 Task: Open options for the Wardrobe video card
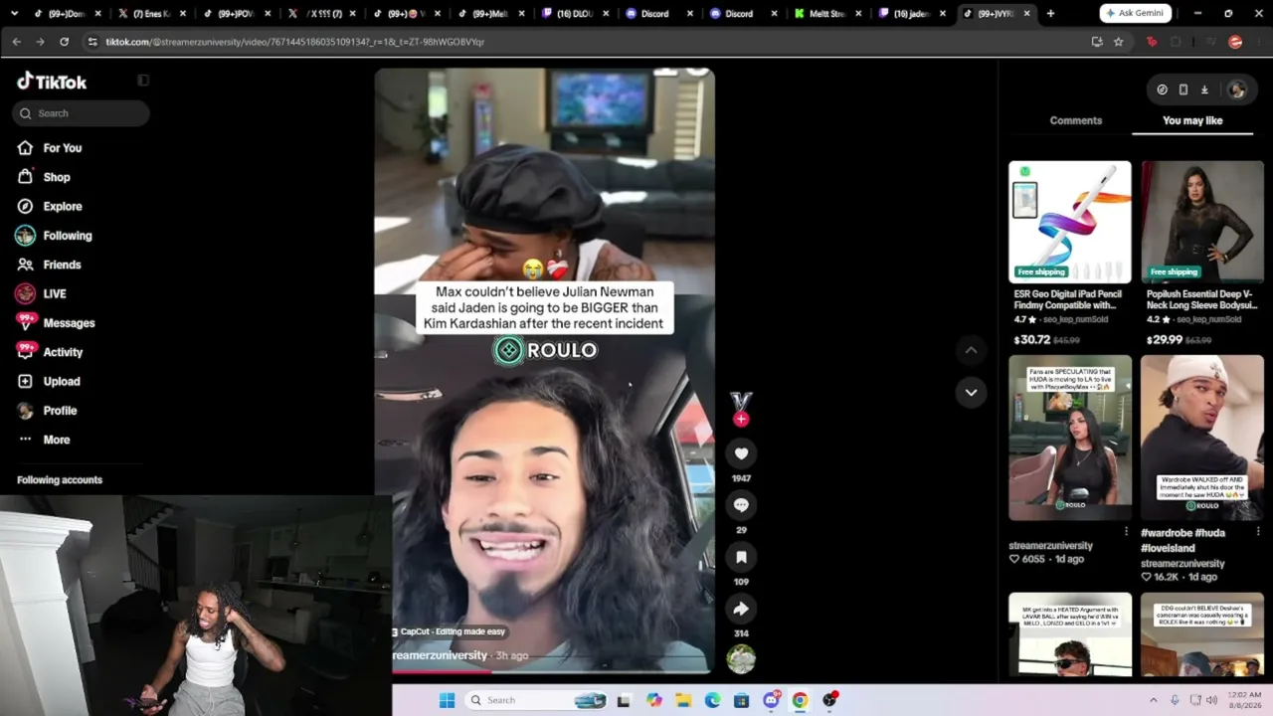pos(1258,532)
